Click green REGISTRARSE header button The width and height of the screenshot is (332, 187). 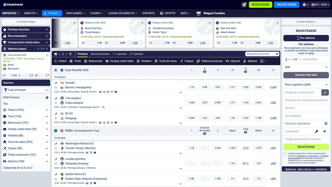tap(260, 5)
